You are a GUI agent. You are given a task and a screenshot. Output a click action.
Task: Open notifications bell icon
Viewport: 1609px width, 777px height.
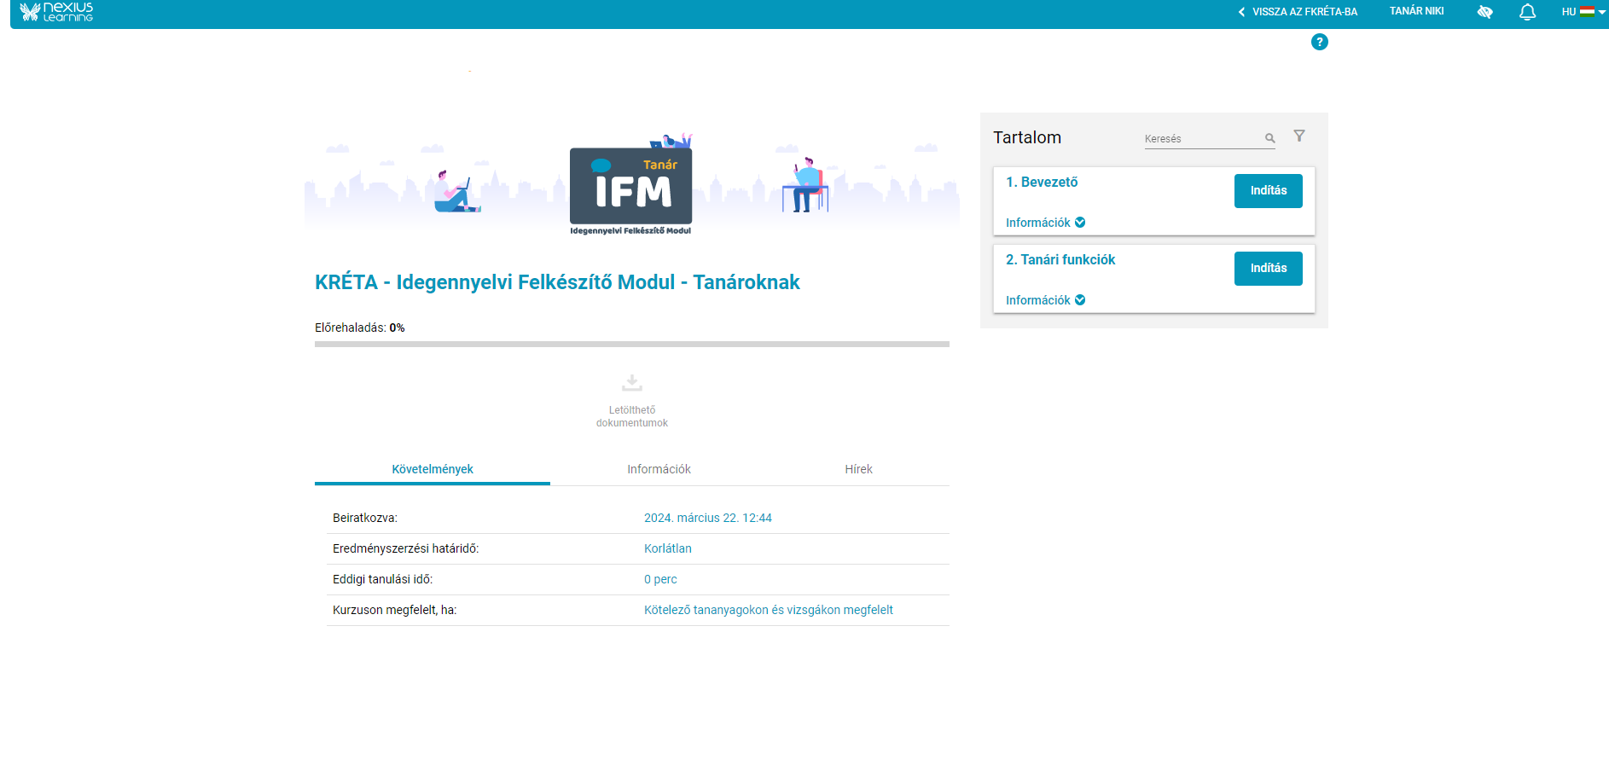pyautogui.click(x=1527, y=12)
